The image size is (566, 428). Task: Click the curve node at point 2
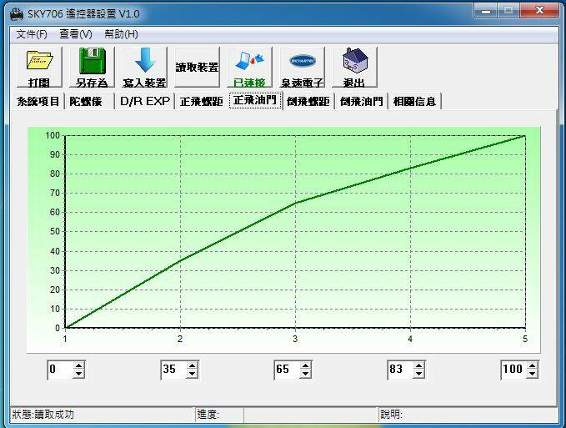180,261
